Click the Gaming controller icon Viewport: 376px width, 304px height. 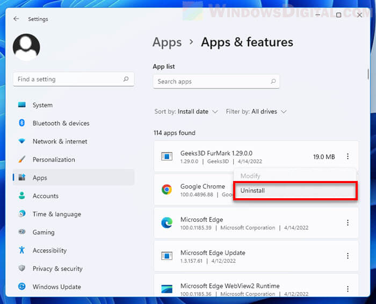coord(22,232)
